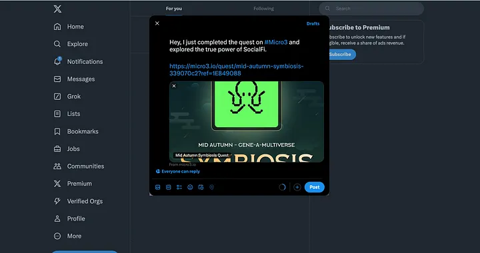
Task: Click the Profile person icon
Action: pyautogui.click(x=57, y=218)
